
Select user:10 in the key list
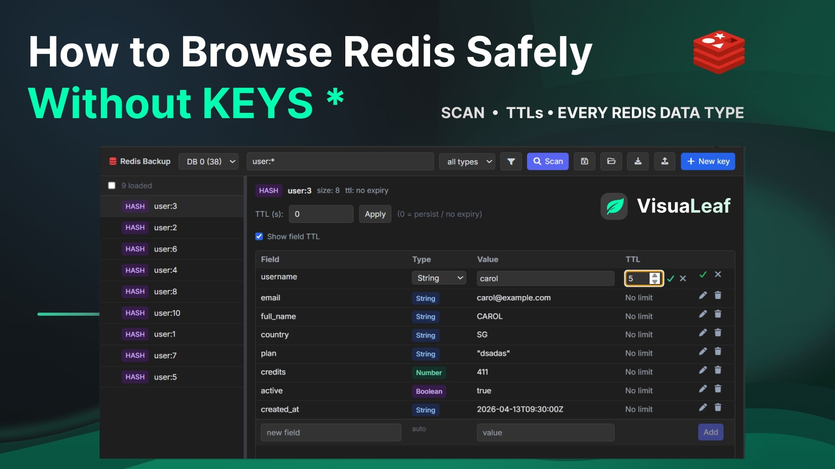click(x=172, y=313)
